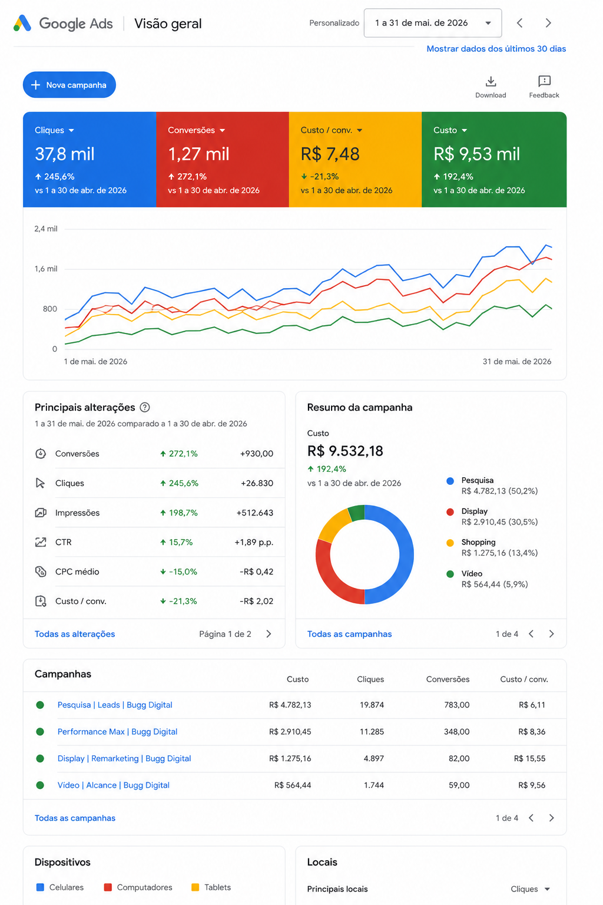The height and width of the screenshot is (905, 603).
Task: Open the date range dropdown
Action: (433, 23)
